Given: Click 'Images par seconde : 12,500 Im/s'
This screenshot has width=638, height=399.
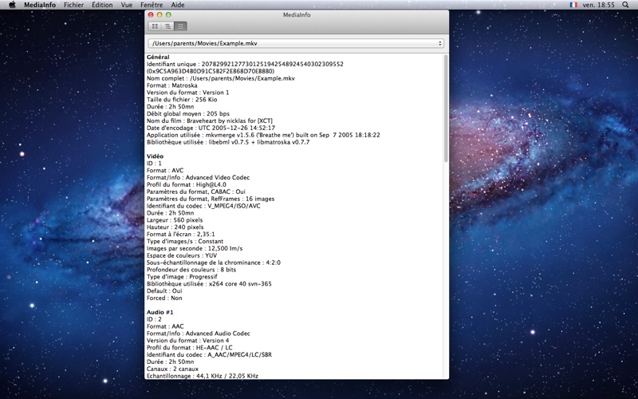Looking at the screenshot, I should (195, 248).
